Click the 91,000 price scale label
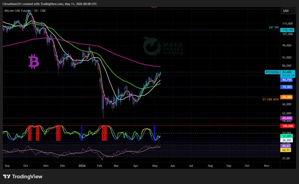 coord(287,57)
